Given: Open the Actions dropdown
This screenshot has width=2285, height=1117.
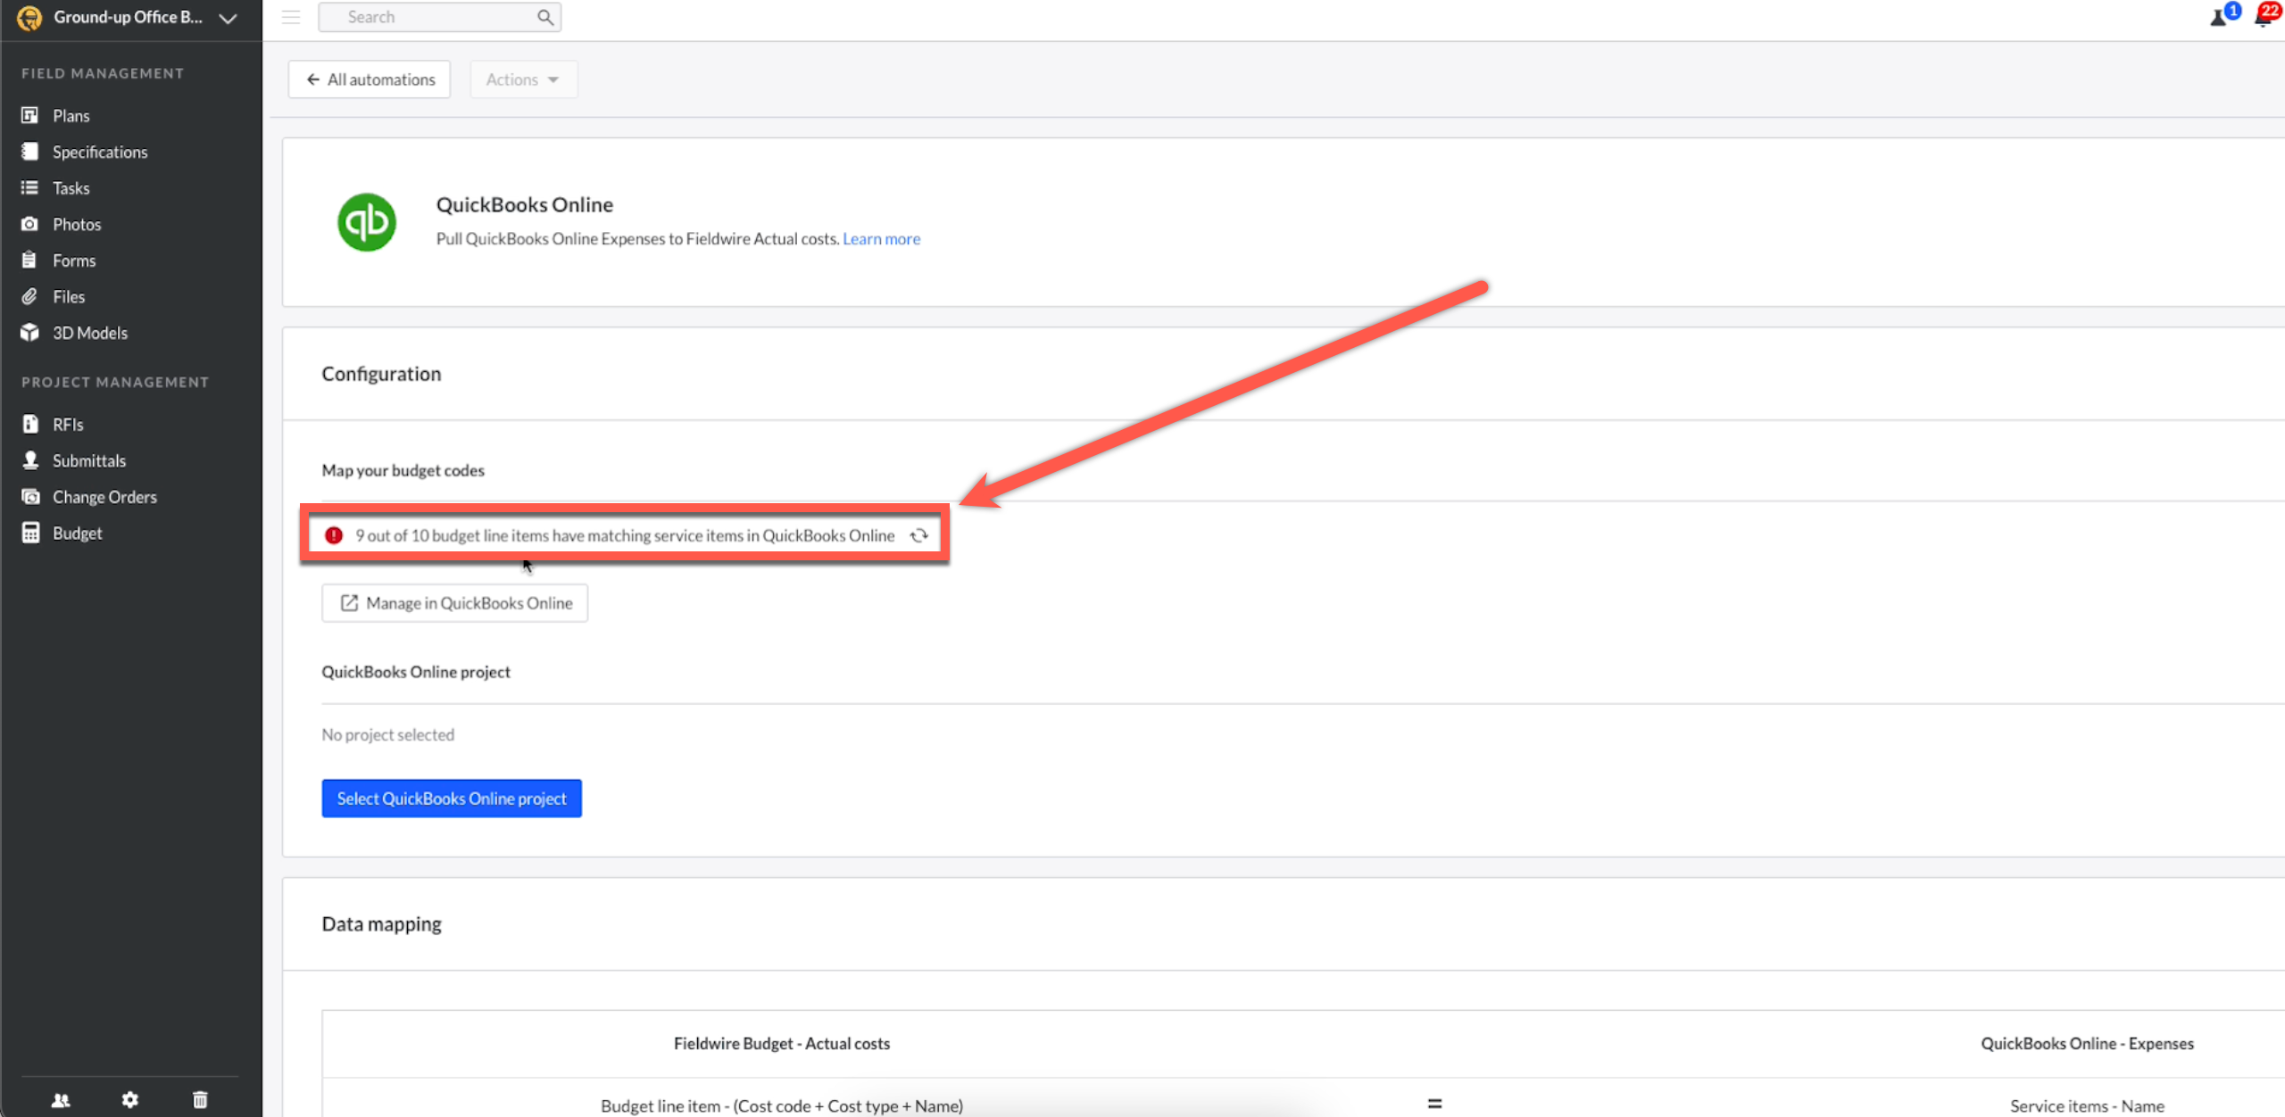Looking at the screenshot, I should pyautogui.click(x=523, y=79).
